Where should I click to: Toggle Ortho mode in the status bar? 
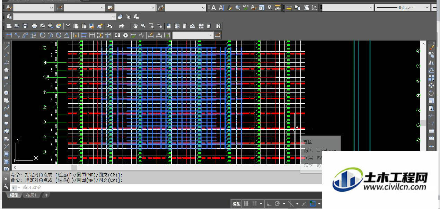coord(269,204)
